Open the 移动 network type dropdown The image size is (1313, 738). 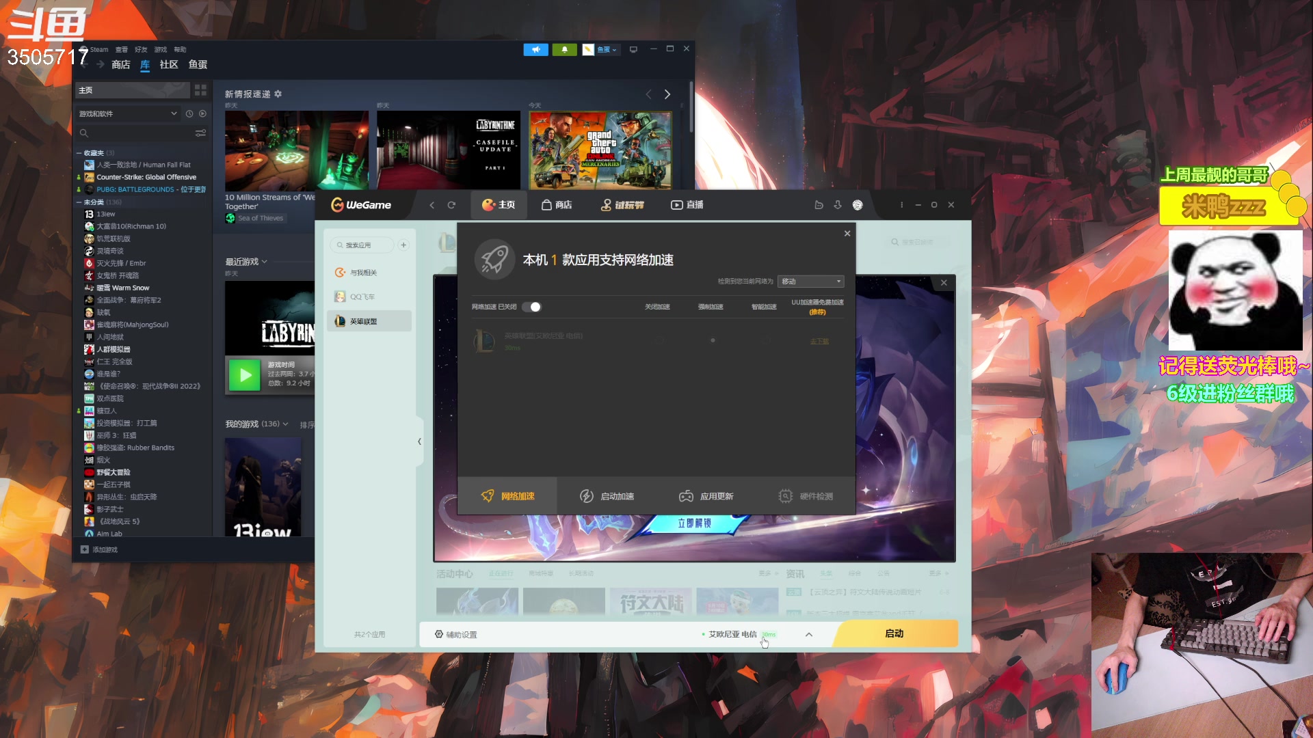pyautogui.click(x=811, y=282)
